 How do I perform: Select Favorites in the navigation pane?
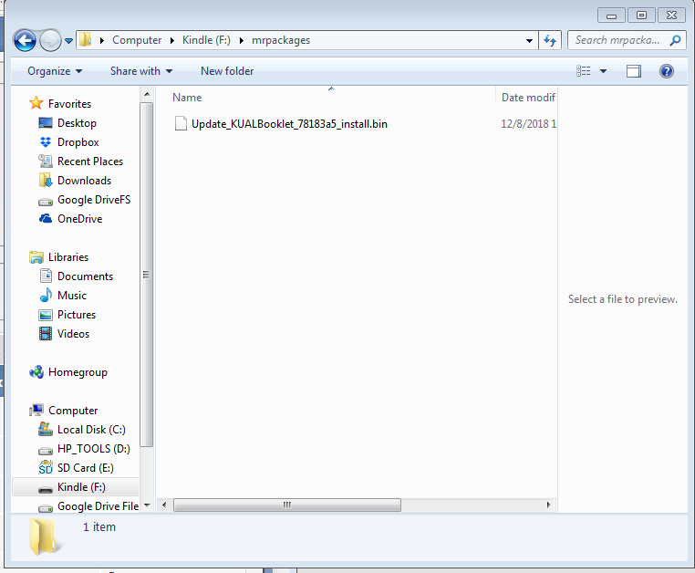[69, 104]
